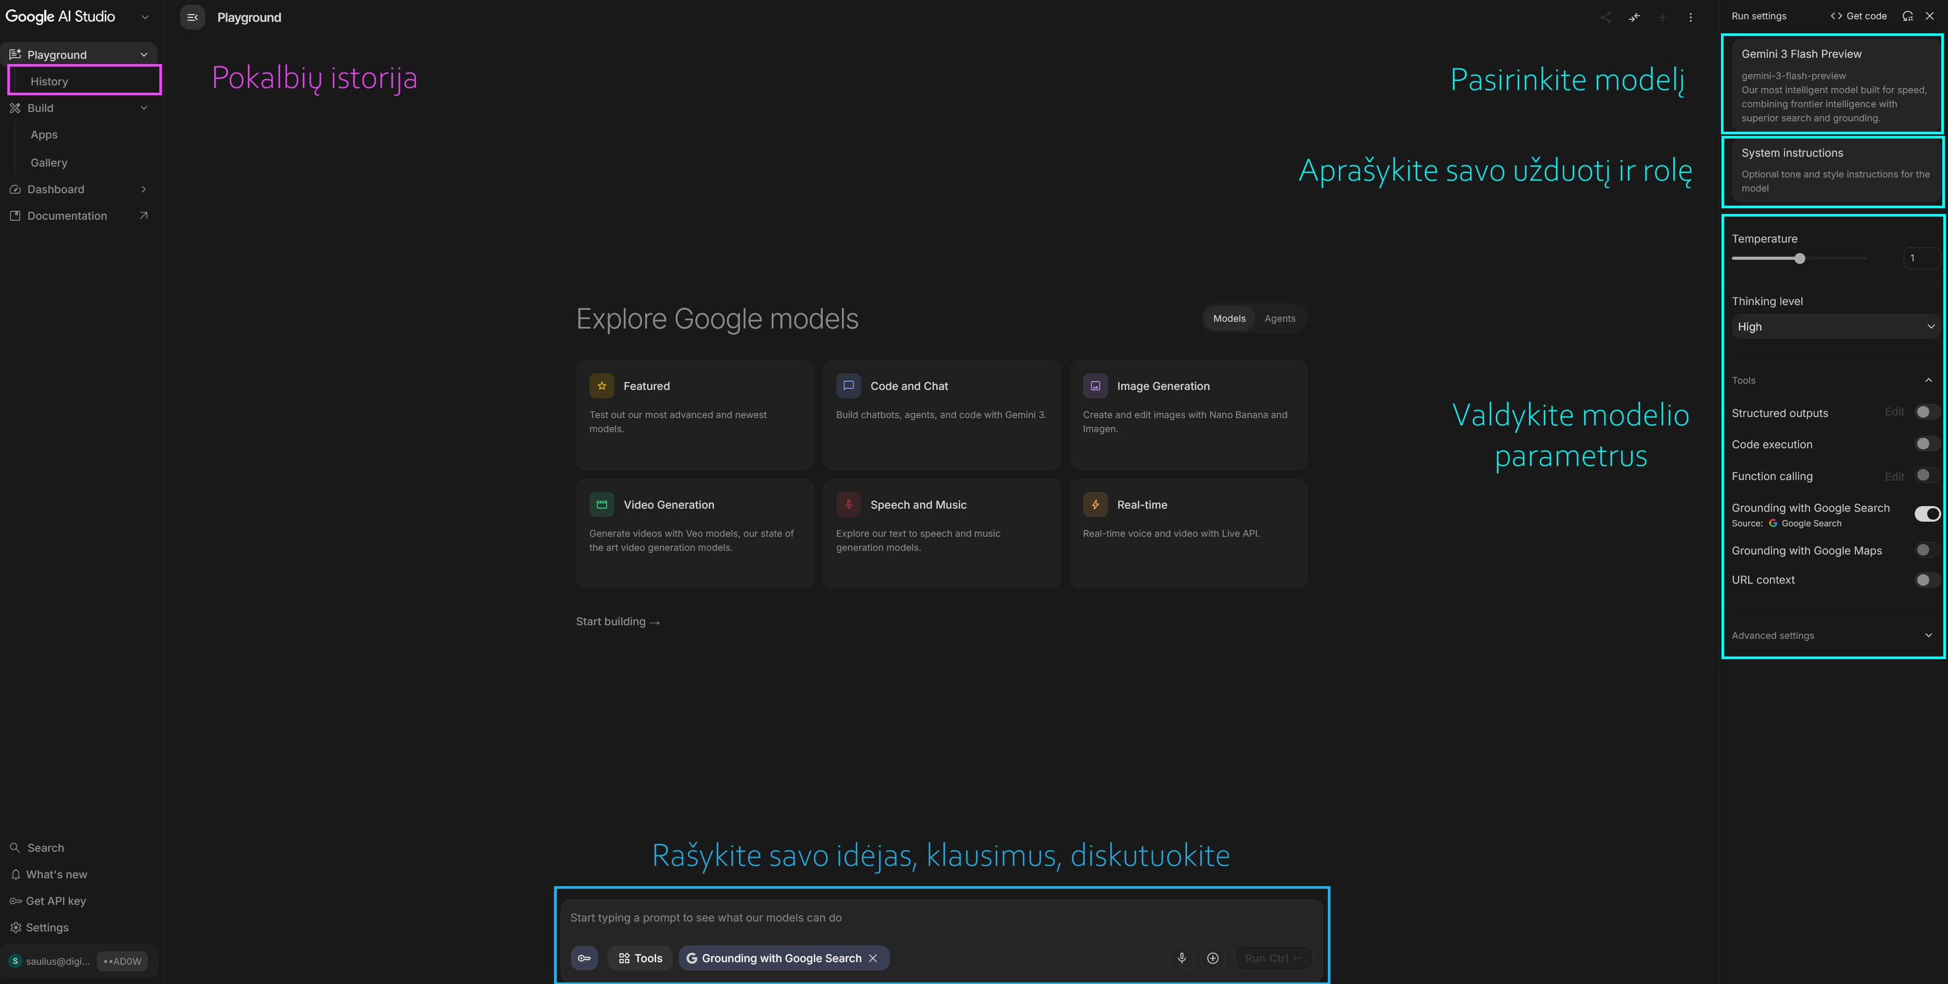Screen dimensions: 1948x984
Task: Enable Structured outputs toggle
Action: coord(1927,412)
